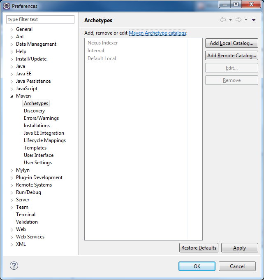Click the Add Local Catalog button

click(x=232, y=43)
